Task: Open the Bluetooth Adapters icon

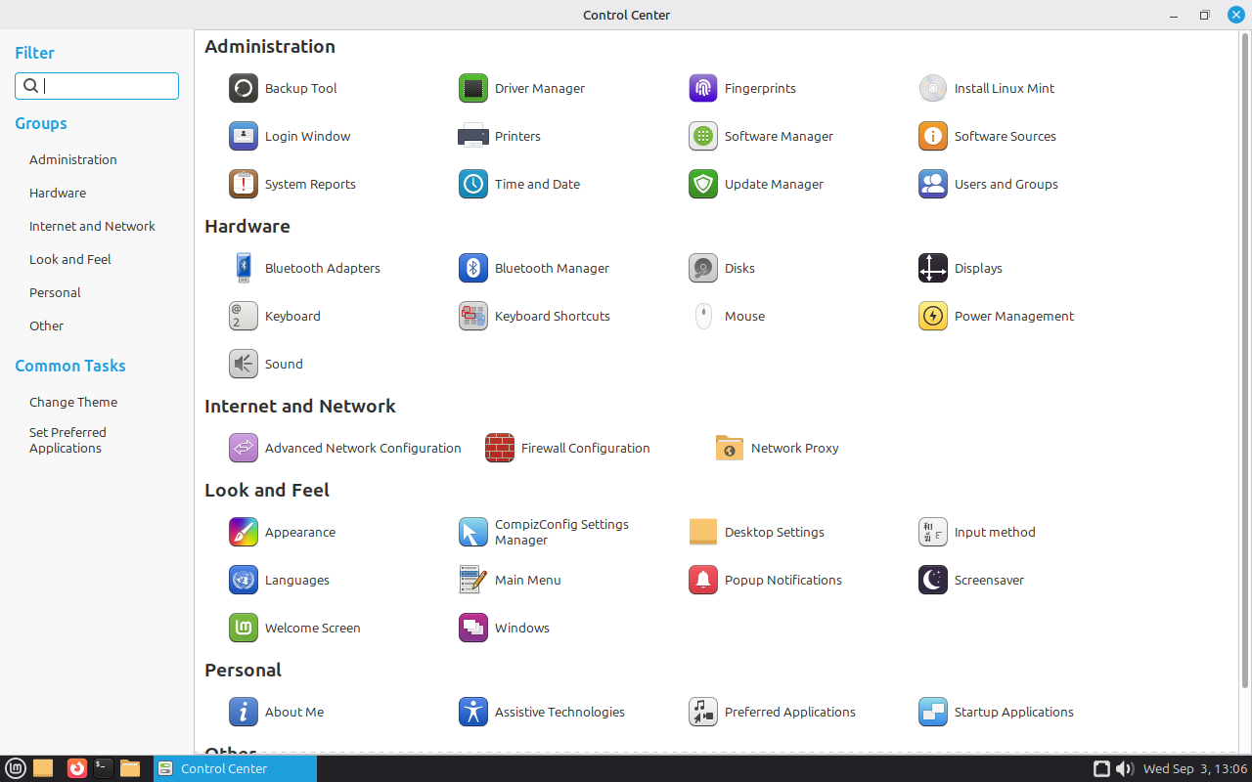Action: (244, 268)
